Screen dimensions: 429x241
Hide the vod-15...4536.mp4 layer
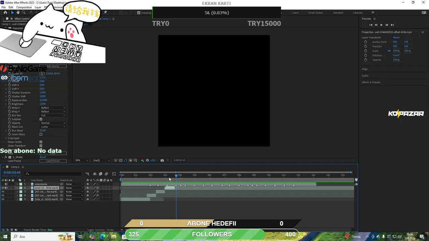tap(3, 188)
